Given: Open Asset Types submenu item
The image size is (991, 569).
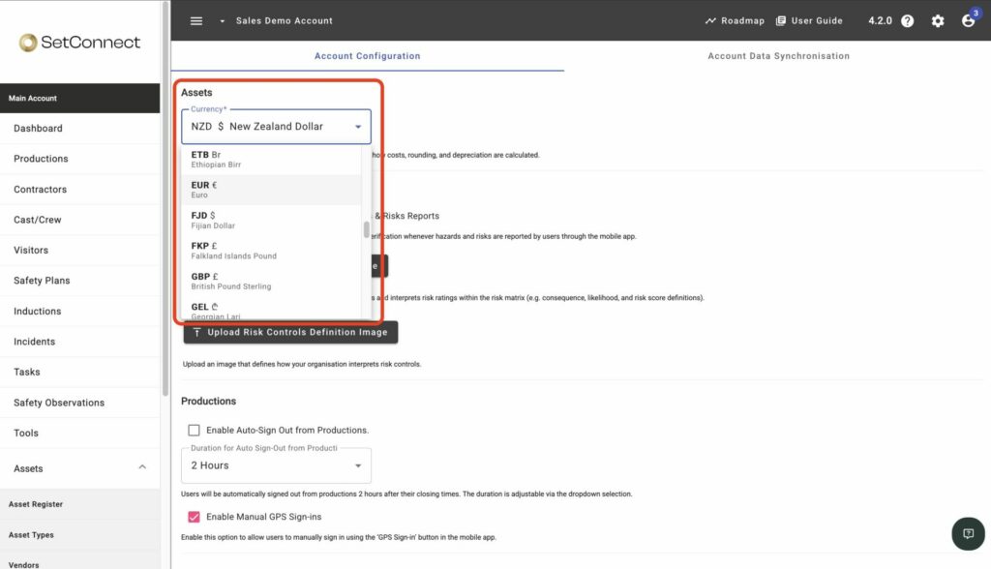Looking at the screenshot, I should coord(80,535).
